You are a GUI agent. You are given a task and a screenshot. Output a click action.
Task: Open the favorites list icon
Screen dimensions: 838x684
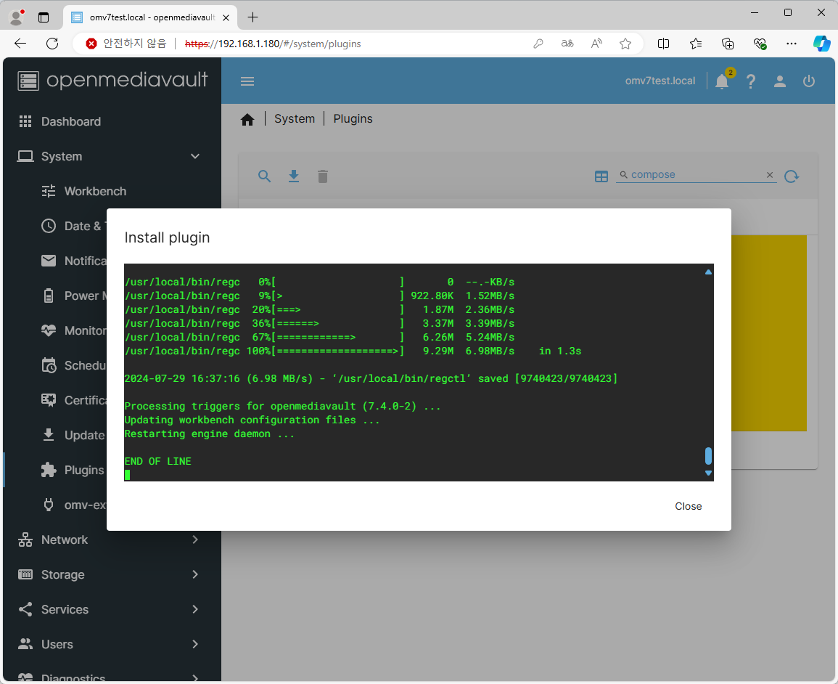(x=695, y=44)
